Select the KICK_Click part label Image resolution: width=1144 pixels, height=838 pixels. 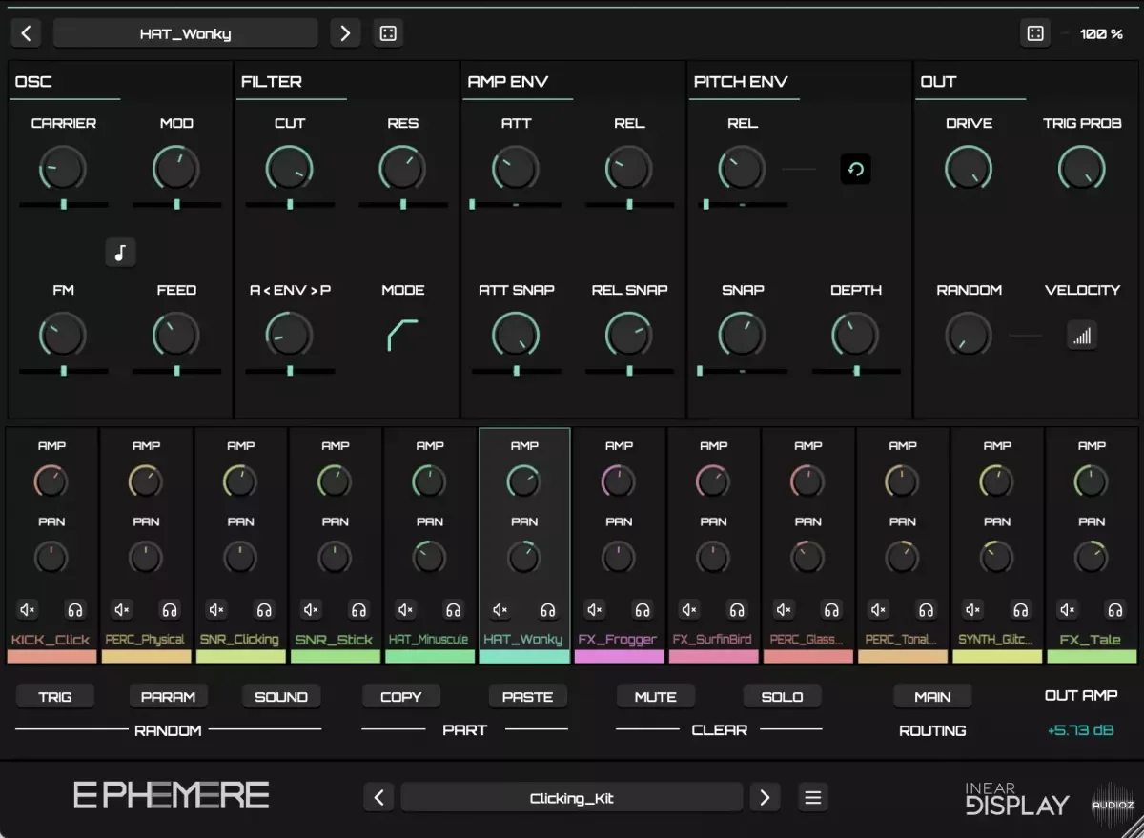pos(51,640)
